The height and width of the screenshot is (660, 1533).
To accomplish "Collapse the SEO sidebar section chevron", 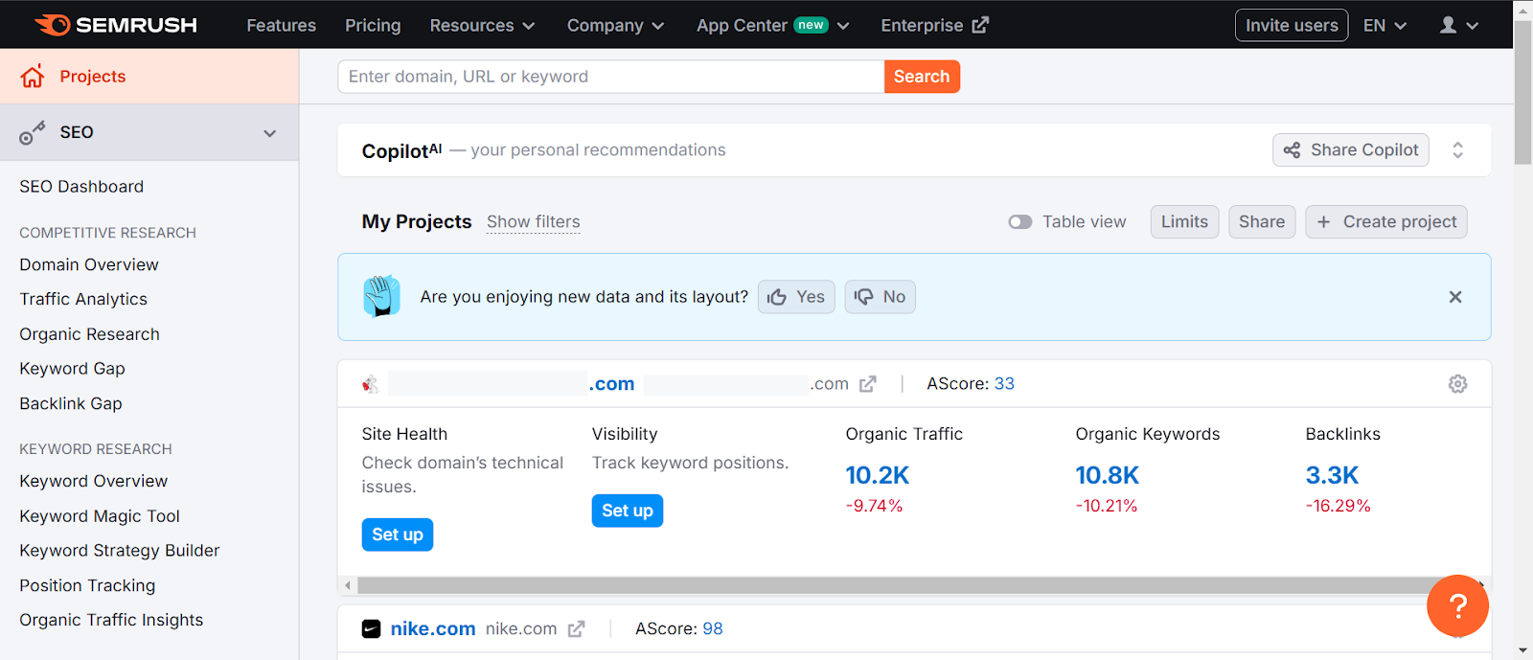I will click(270, 133).
